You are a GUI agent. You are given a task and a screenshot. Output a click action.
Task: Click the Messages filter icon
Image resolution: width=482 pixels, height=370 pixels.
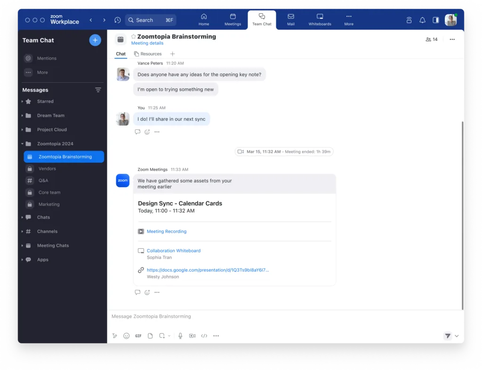point(98,90)
